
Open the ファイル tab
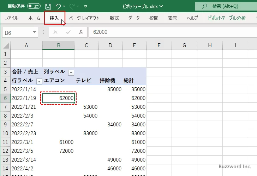[x=11, y=18]
